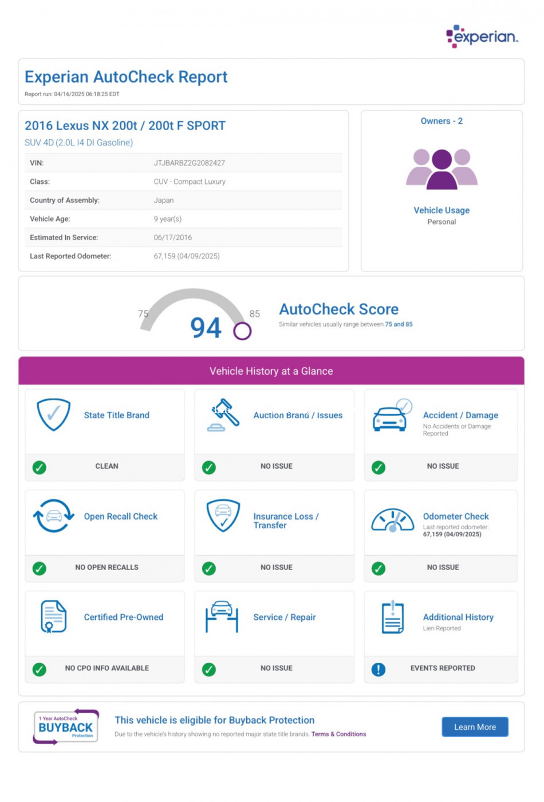
Task: Click the Additional History clipboard icon
Action: (393, 616)
